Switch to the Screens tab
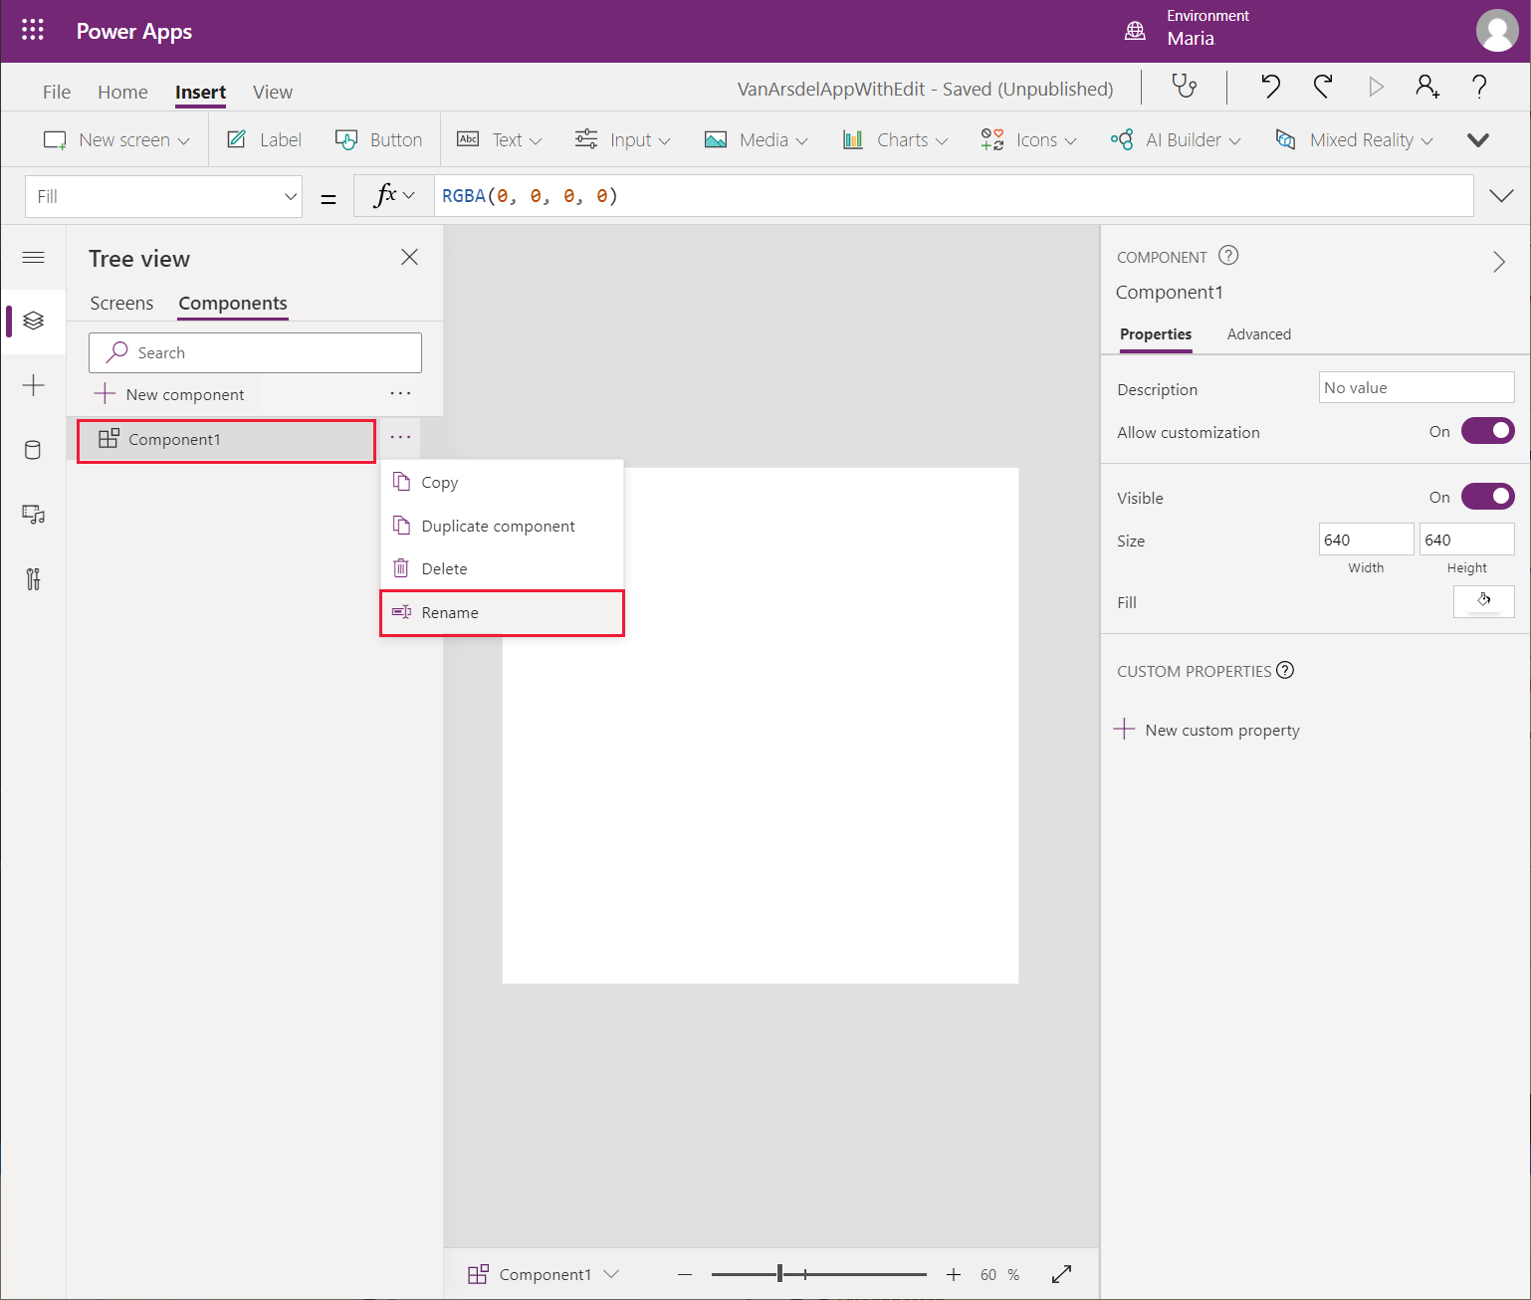Image resolution: width=1531 pixels, height=1300 pixels. [x=121, y=303]
